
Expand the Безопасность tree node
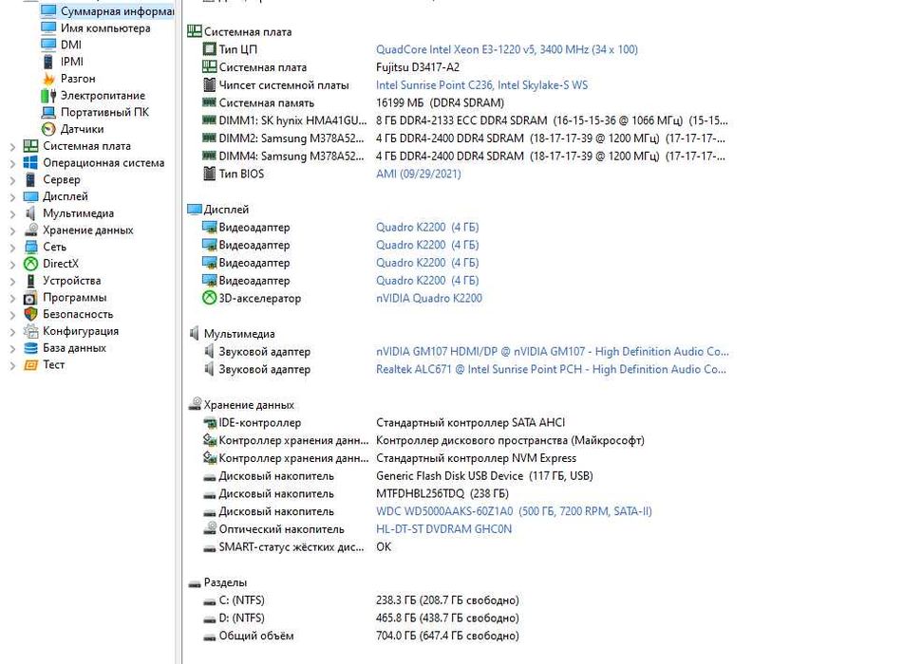(x=12, y=315)
